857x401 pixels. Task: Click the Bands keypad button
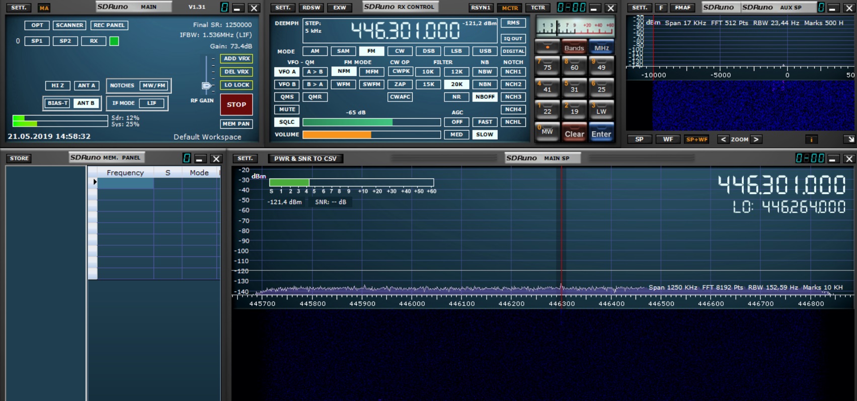(574, 47)
